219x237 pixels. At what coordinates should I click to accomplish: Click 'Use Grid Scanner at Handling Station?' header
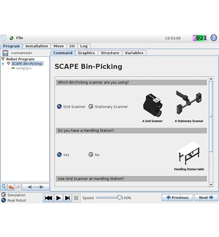click(x=131, y=179)
